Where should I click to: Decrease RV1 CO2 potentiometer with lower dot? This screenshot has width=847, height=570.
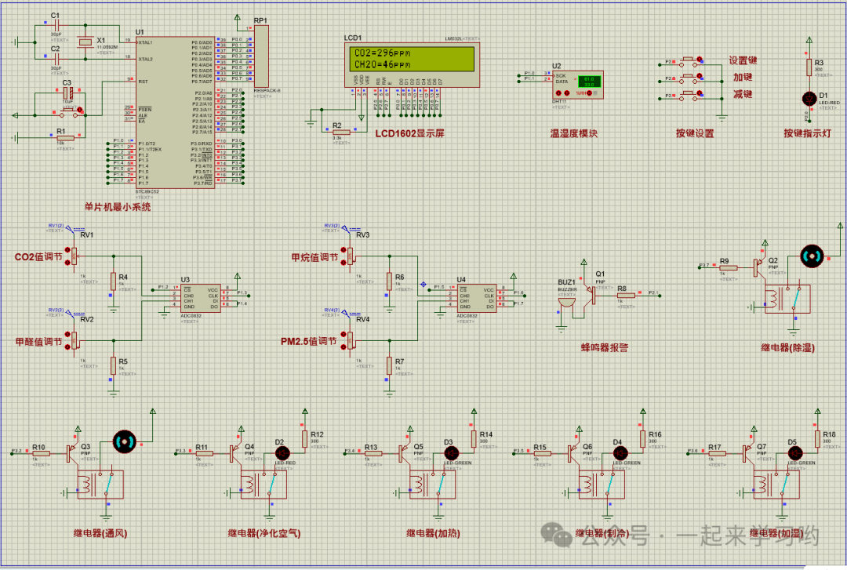67,263
